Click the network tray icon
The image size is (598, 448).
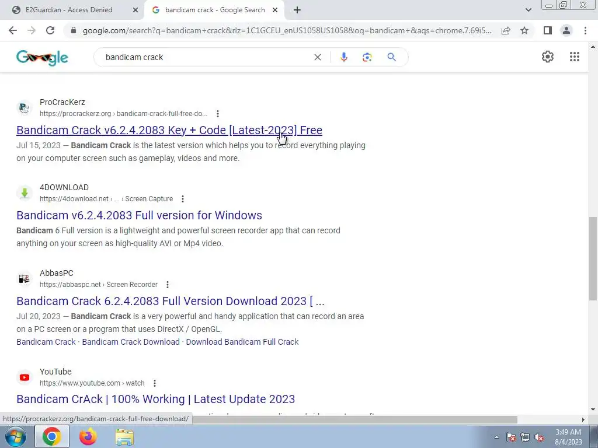pyautogui.click(x=525, y=437)
